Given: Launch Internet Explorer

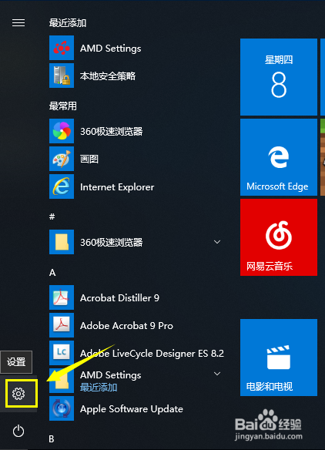Looking at the screenshot, I should click(x=135, y=186).
